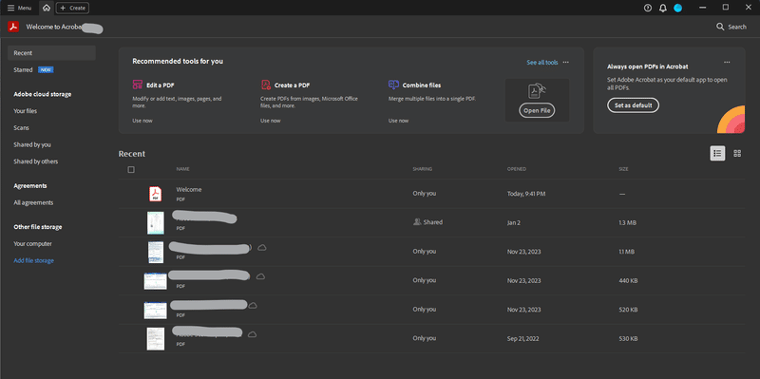Open the thumbnail of the 440 KB file
Image resolution: width=760 pixels, height=379 pixels.
(156, 281)
